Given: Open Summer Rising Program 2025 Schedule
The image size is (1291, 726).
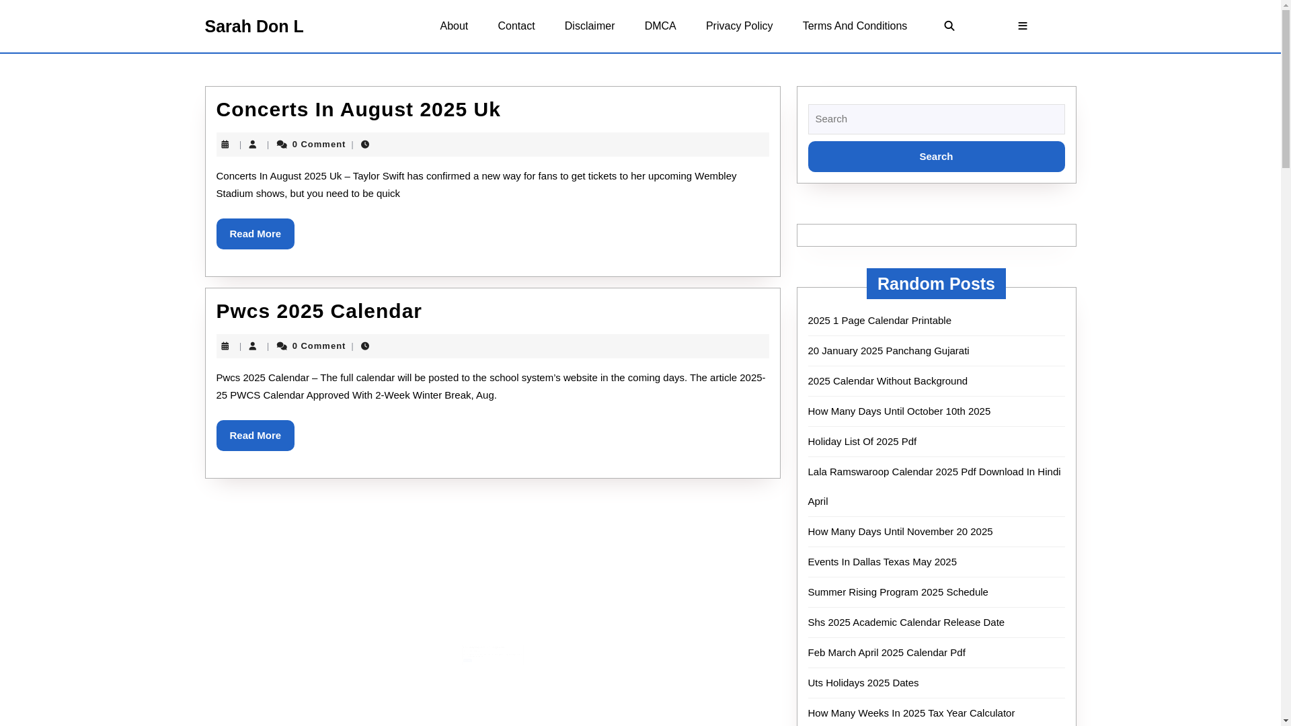Looking at the screenshot, I should pyautogui.click(x=898, y=592).
